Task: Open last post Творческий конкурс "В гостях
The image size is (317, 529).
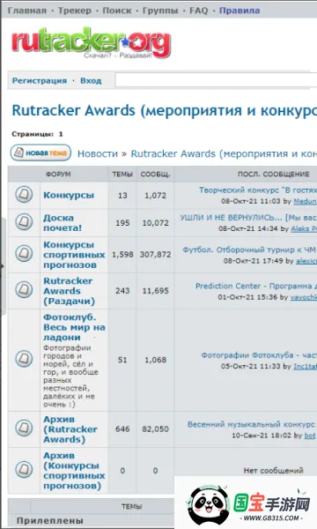Action: click(258, 190)
